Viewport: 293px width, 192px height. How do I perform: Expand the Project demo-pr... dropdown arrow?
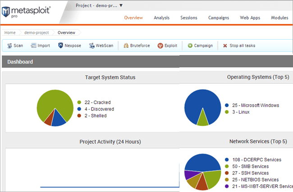[x=121, y=5]
